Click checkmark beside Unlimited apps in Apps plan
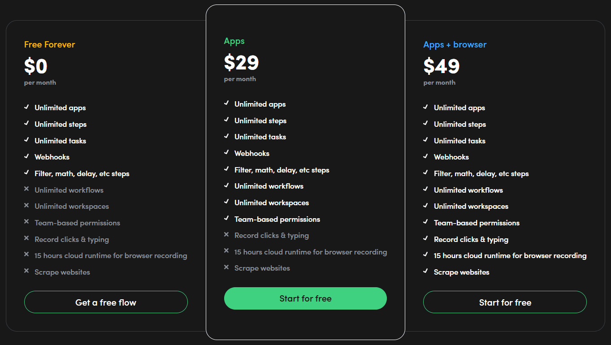The width and height of the screenshot is (611, 345). (x=226, y=103)
